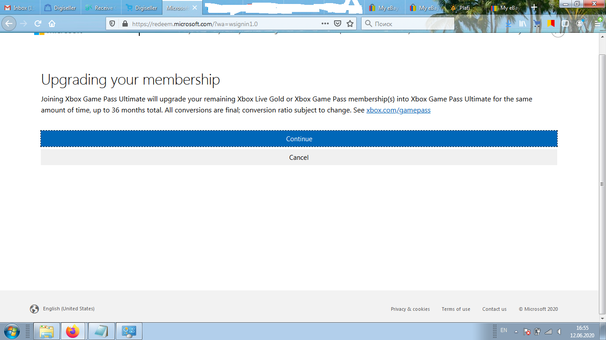The width and height of the screenshot is (606, 340).
Task: Click the shopping cart extension icon
Action: click(x=537, y=23)
